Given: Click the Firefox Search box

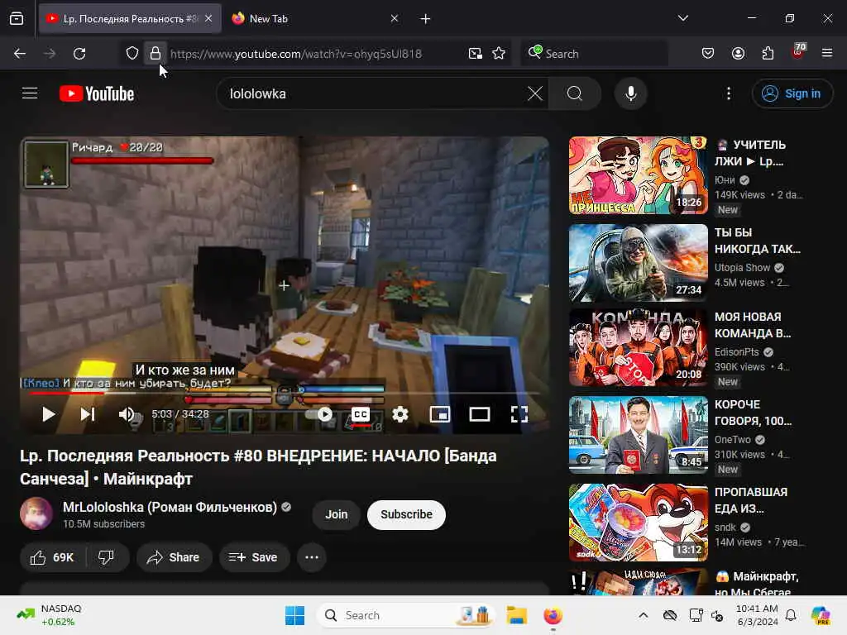Looking at the screenshot, I should point(594,54).
